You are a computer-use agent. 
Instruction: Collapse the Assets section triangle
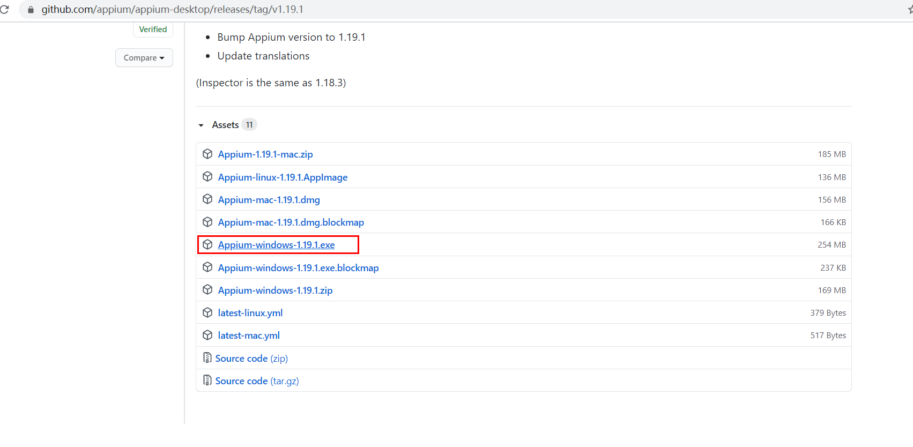click(201, 125)
